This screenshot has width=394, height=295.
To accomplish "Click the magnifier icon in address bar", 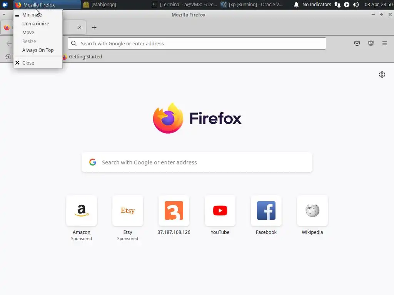I will tap(74, 43).
